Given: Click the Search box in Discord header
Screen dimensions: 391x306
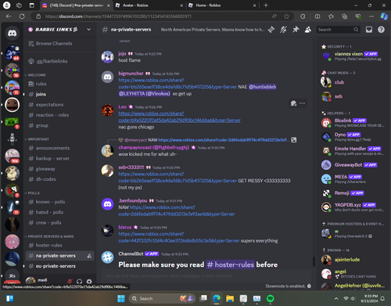Looking at the screenshot, I should coord(338,30).
